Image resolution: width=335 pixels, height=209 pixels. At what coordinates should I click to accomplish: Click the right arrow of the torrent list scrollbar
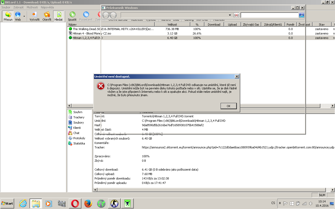333,106
